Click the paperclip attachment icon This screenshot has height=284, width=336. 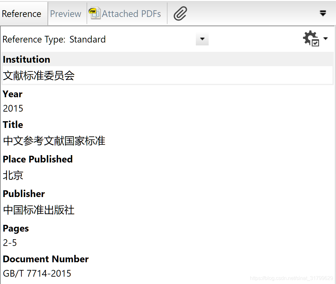tap(180, 13)
